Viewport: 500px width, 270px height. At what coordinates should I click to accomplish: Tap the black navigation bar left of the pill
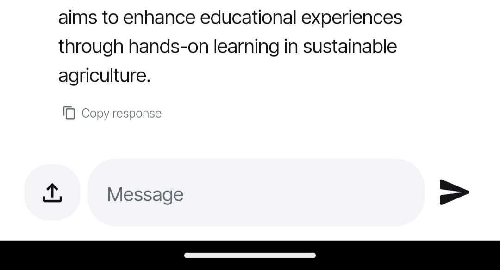coord(93,255)
